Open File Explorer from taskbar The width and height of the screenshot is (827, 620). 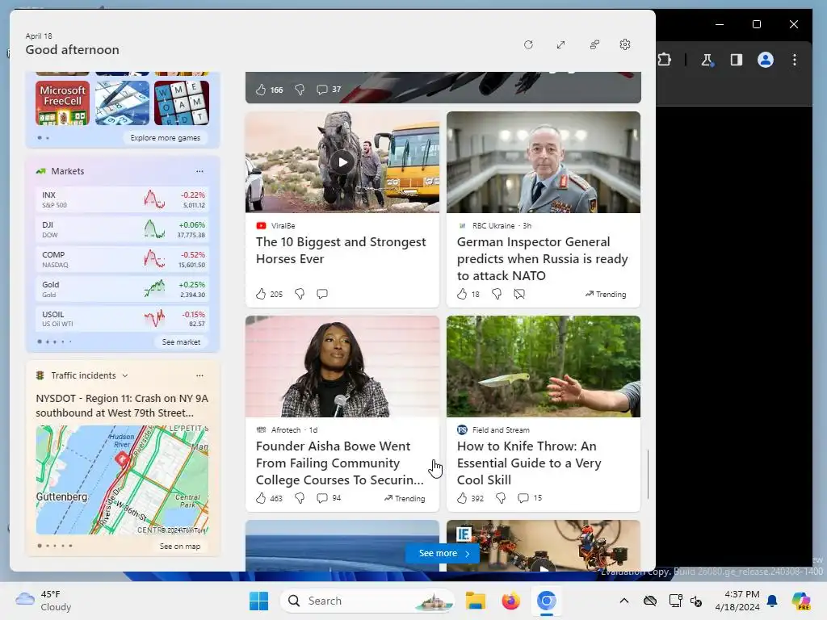(x=475, y=601)
